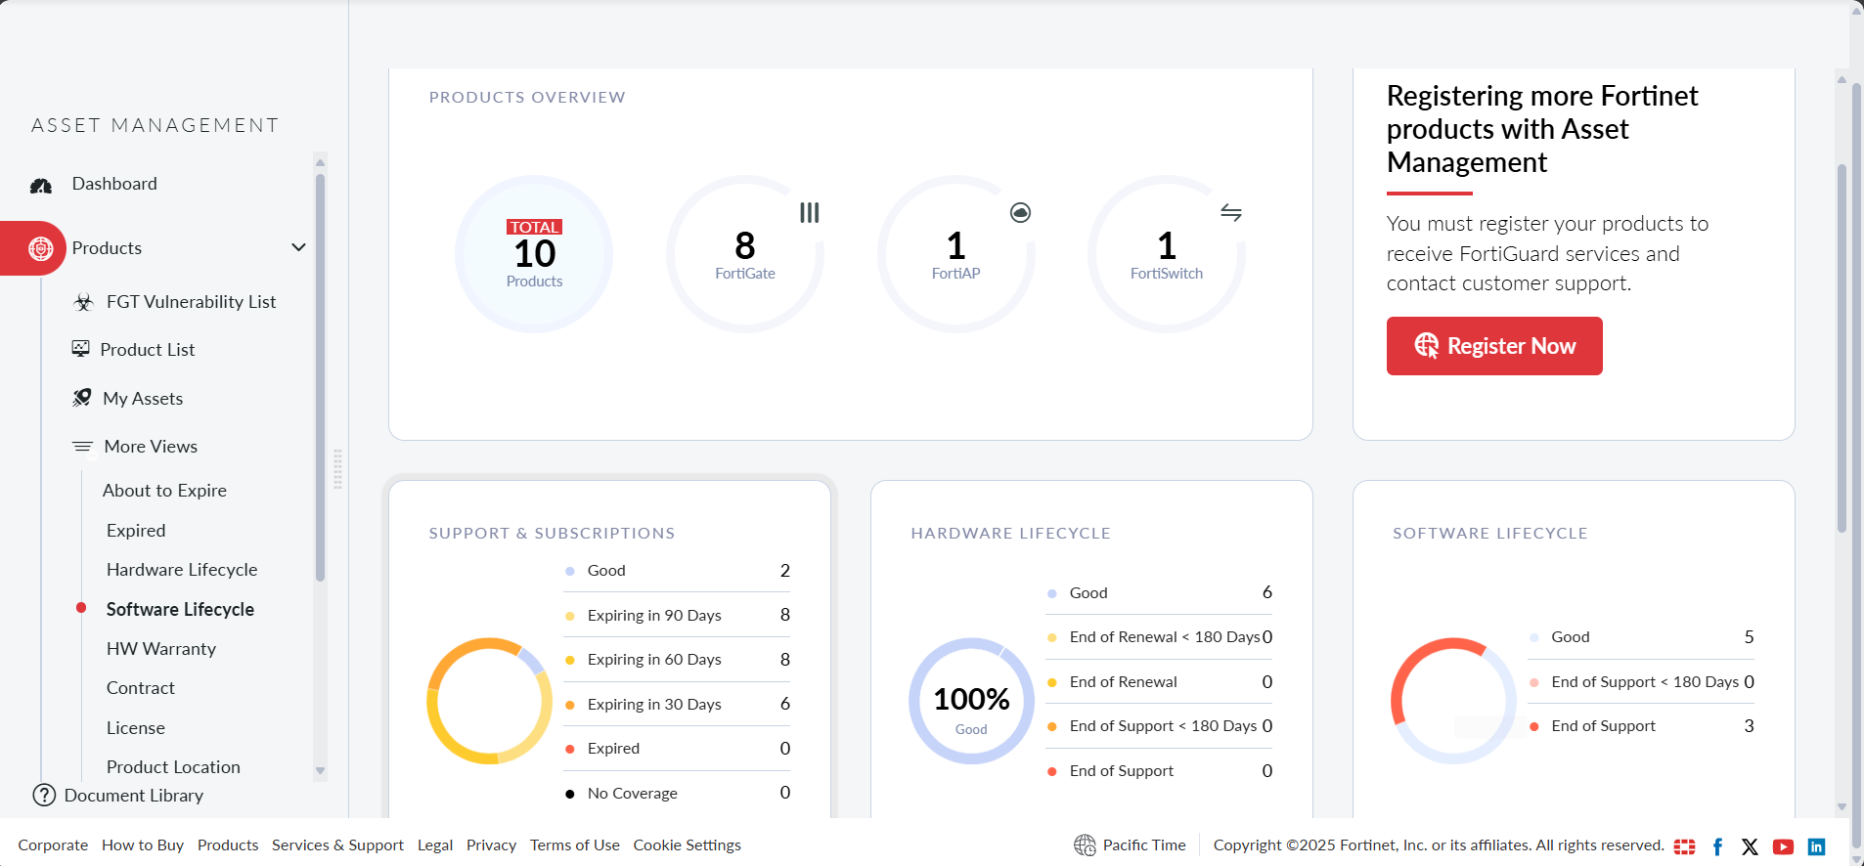Image resolution: width=1864 pixels, height=866 pixels.
Task: Open Fortinet's YouTube channel icon
Action: click(x=1783, y=846)
